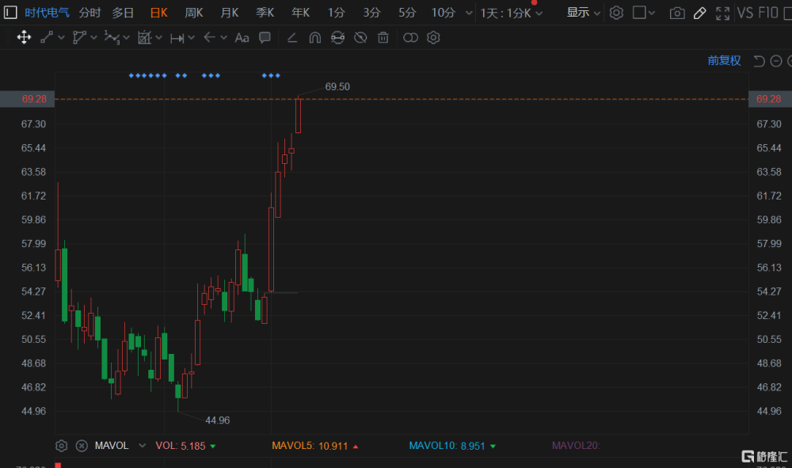The height and width of the screenshot is (468, 792).
Task: Select the polygon shape drawing tool
Action: [x=78, y=37]
